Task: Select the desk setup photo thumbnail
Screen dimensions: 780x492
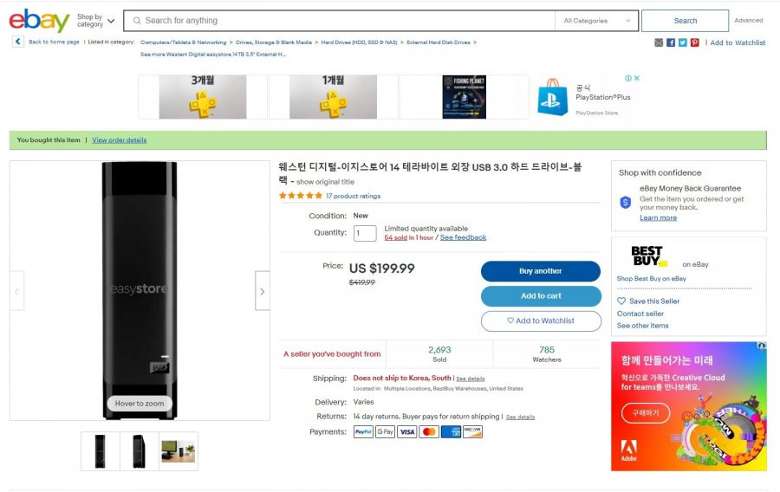Action: pyautogui.click(x=179, y=451)
